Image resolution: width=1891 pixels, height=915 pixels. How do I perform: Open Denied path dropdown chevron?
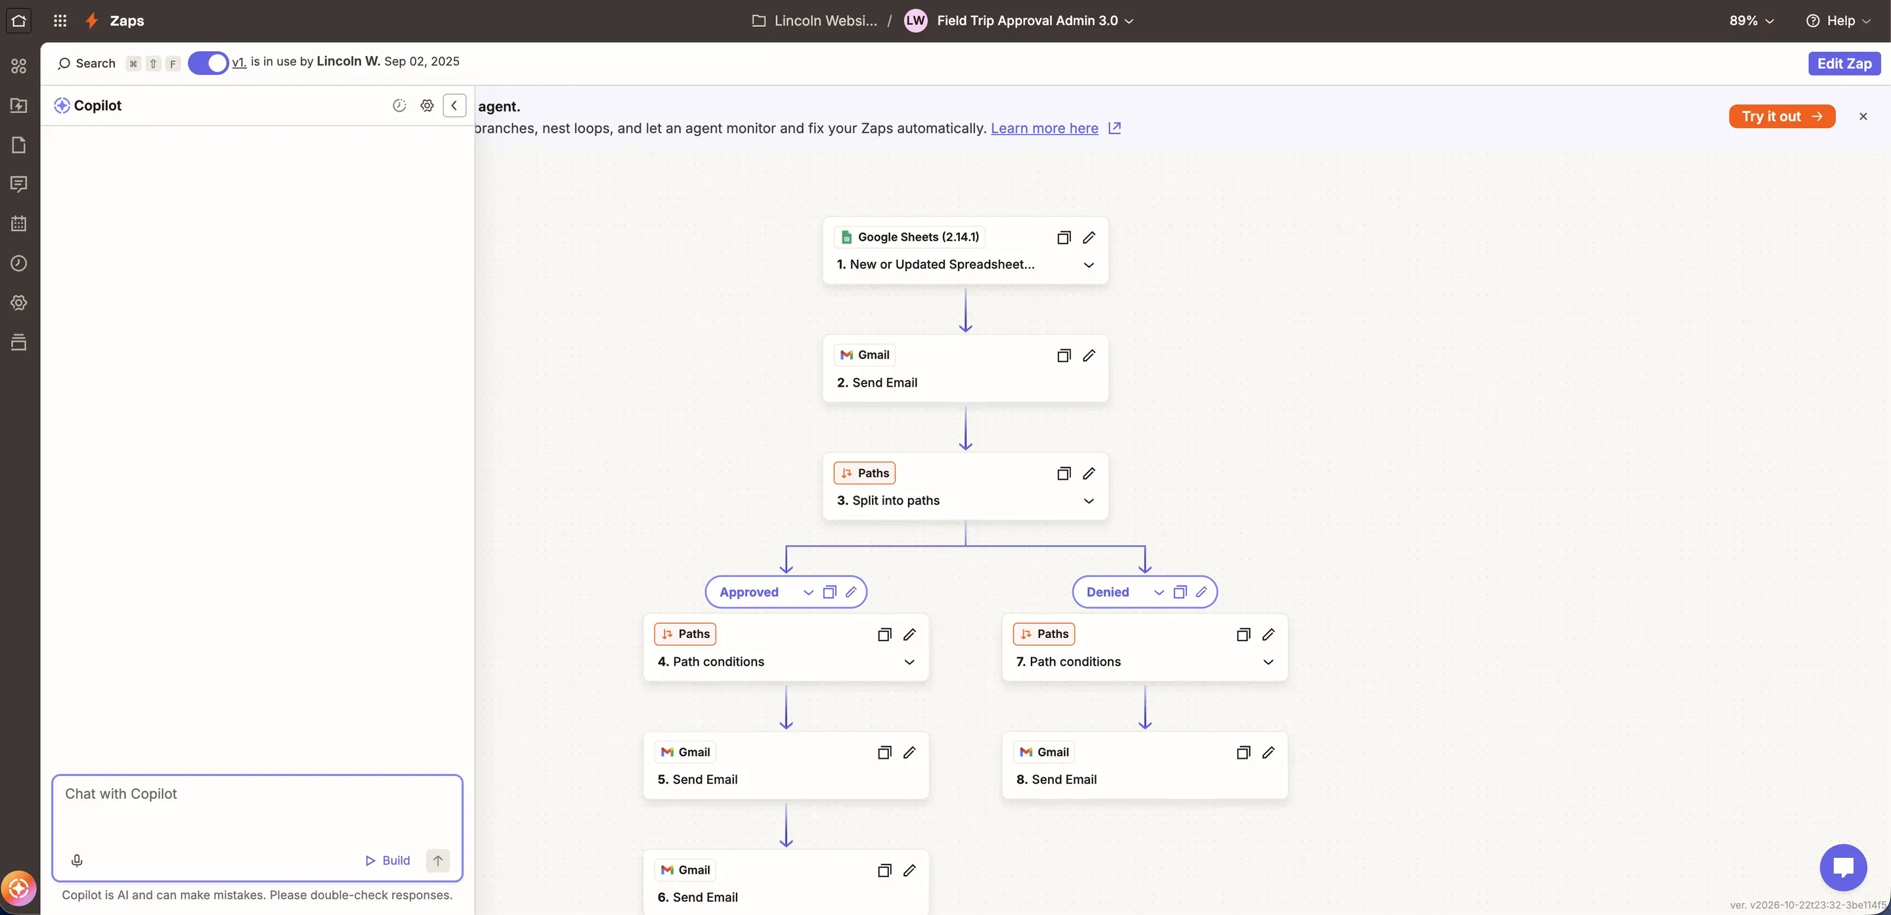point(1159,592)
